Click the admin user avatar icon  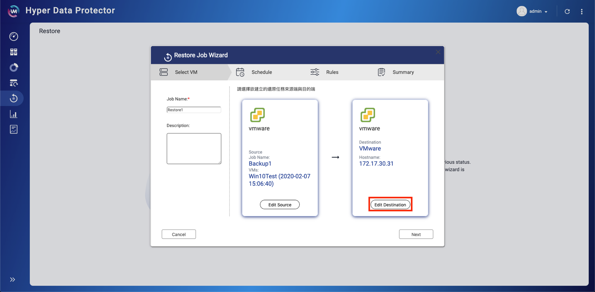(522, 11)
